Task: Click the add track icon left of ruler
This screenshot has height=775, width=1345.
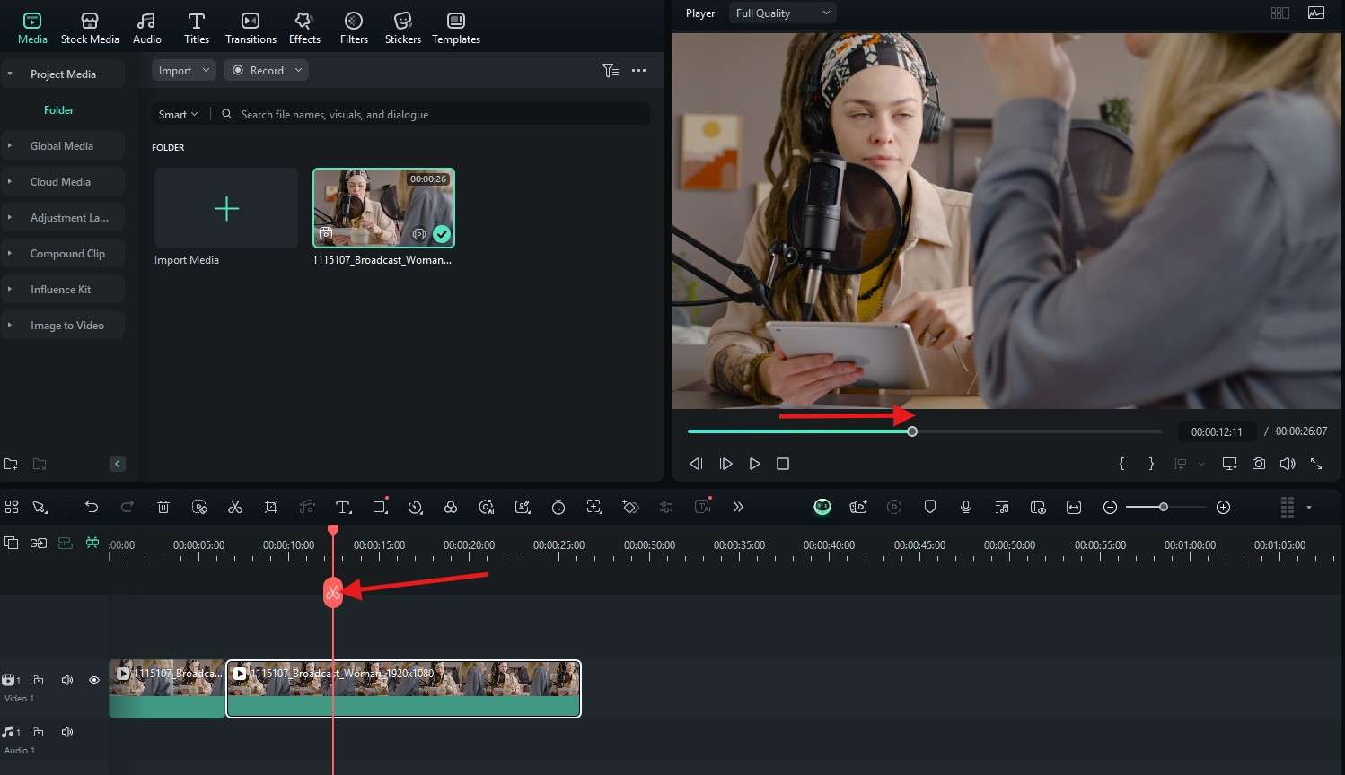Action: pyautogui.click(x=11, y=543)
